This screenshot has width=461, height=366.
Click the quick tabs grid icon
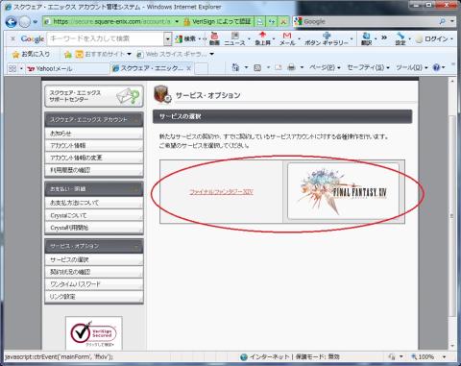pos(12,68)
